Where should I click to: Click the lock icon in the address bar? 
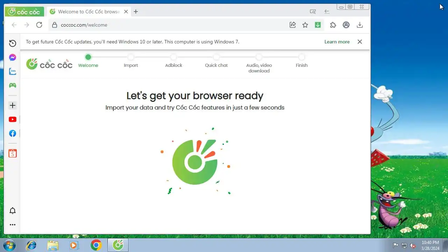(54, 25)
